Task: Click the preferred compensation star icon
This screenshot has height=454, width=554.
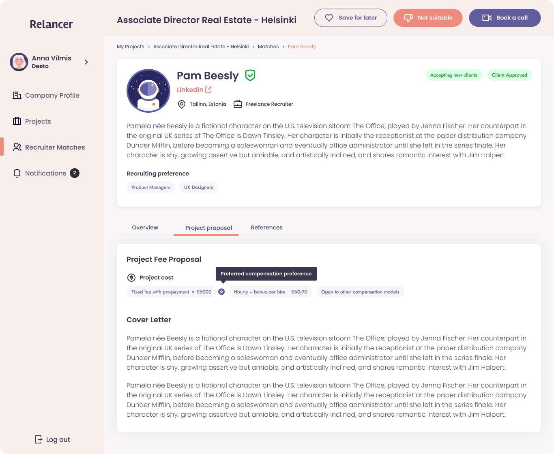Action: tap(221, 292)
